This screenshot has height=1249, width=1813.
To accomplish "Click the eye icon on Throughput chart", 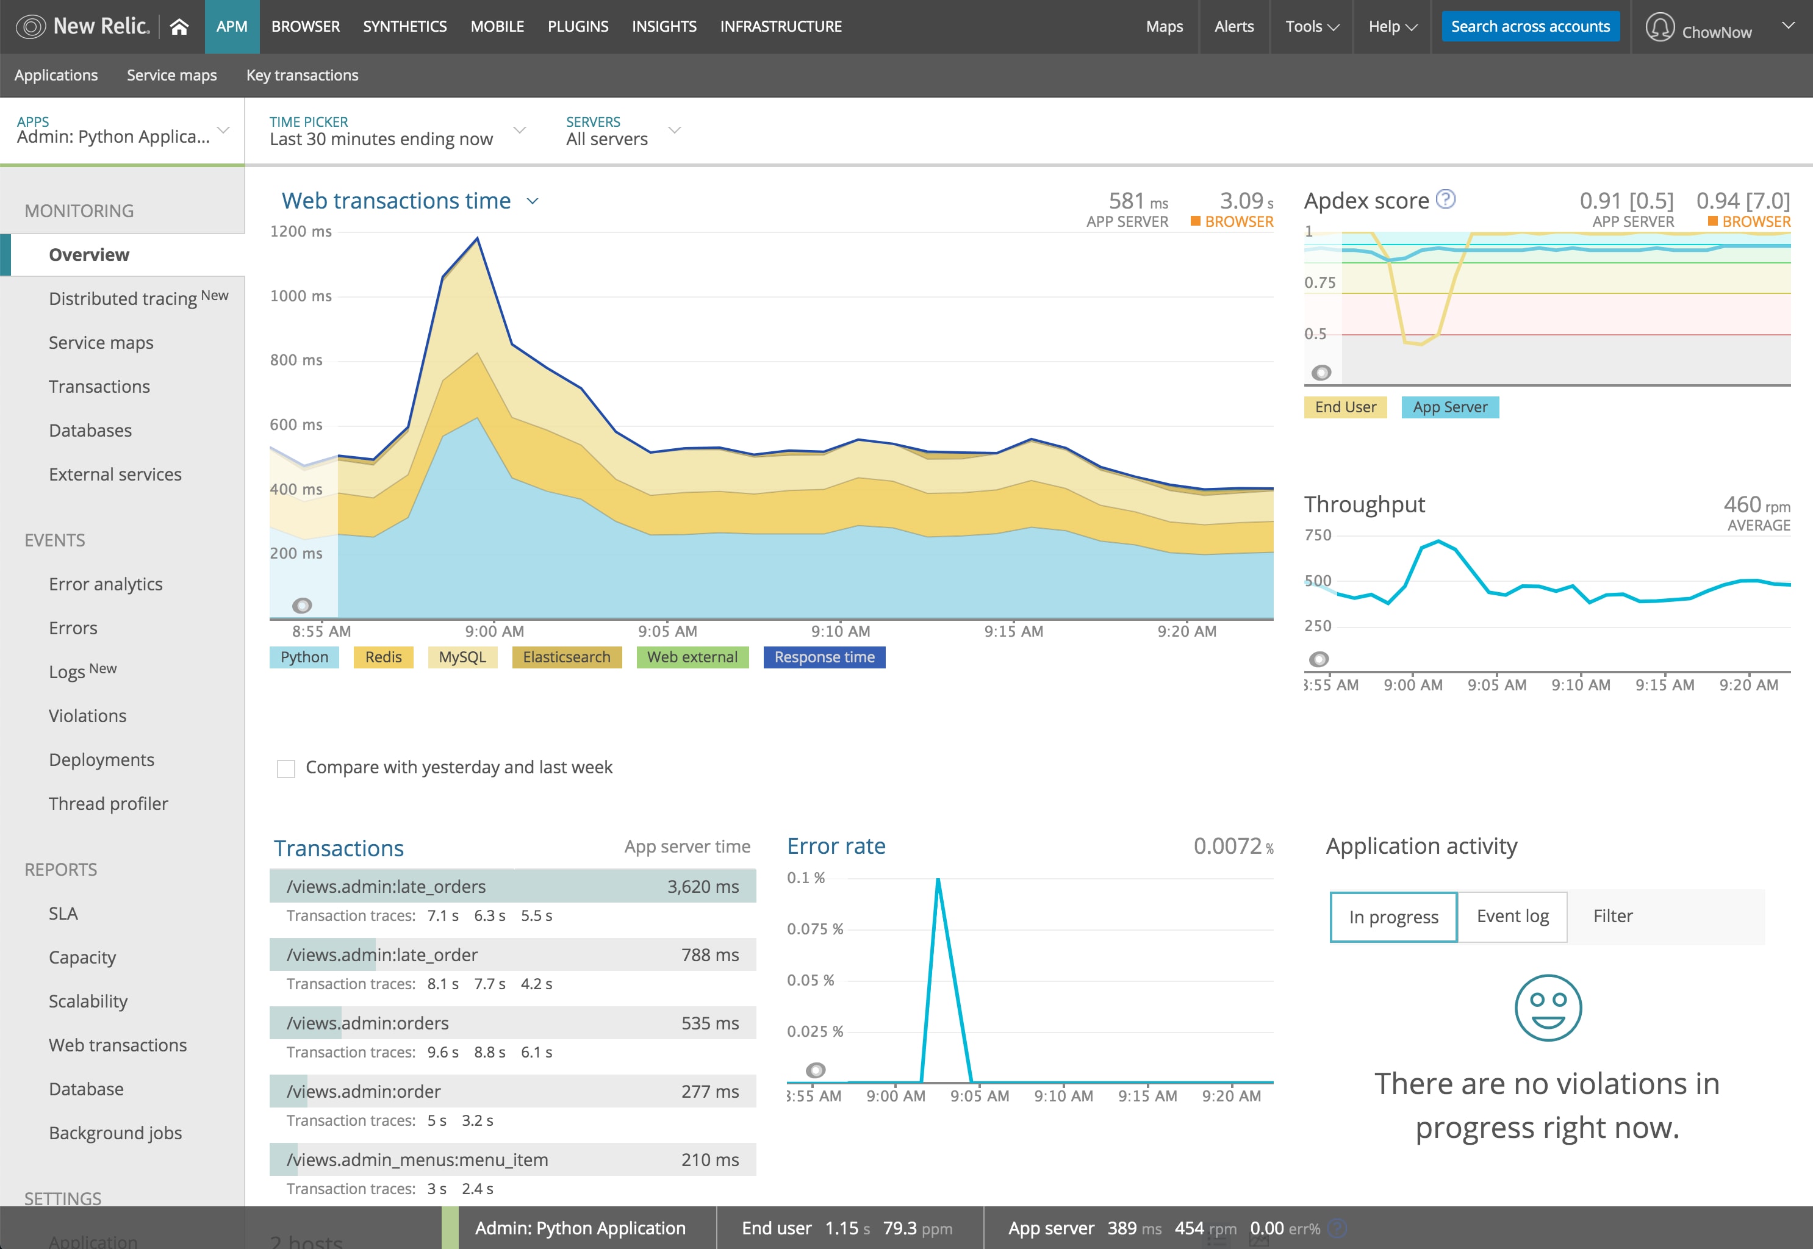I will point(1319,659).
